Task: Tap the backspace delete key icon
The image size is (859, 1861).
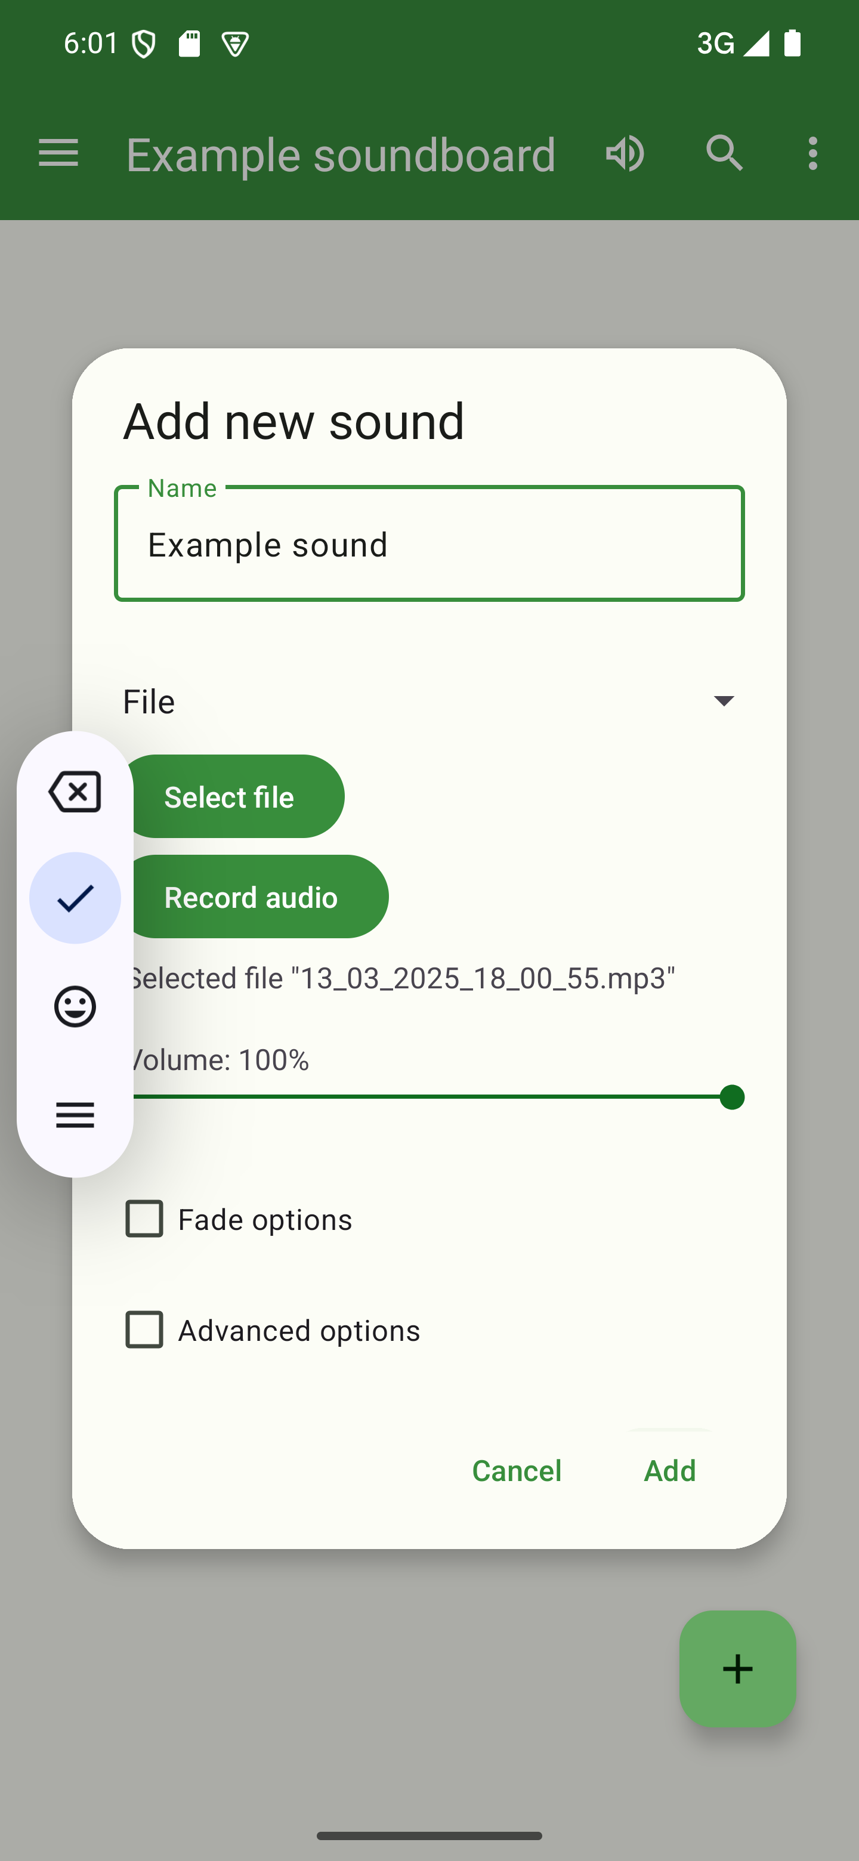Action: pyautogui.click(x=75, y=792)
